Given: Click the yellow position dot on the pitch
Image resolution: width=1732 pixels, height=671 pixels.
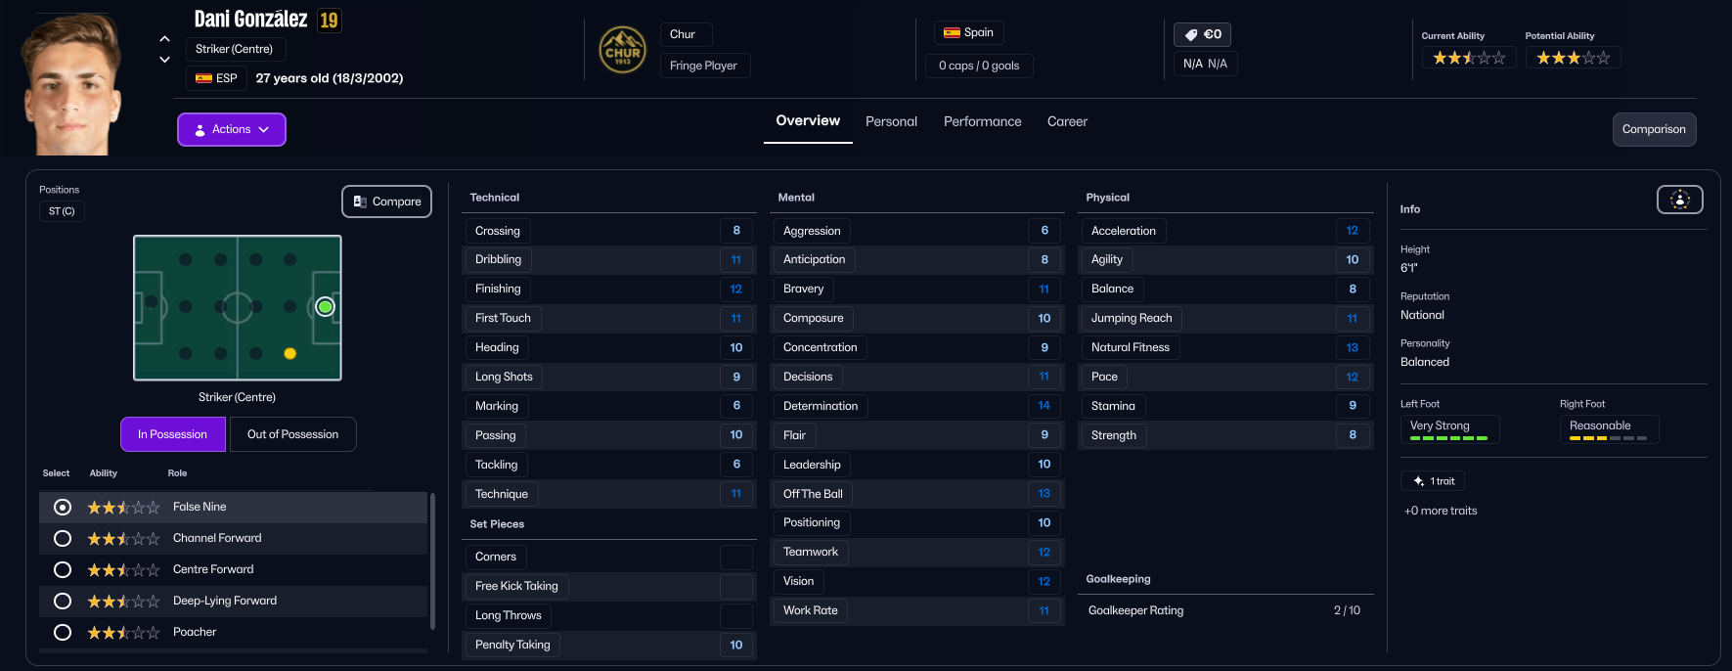Looking at the screenshot, I should [x=289, y=353].
